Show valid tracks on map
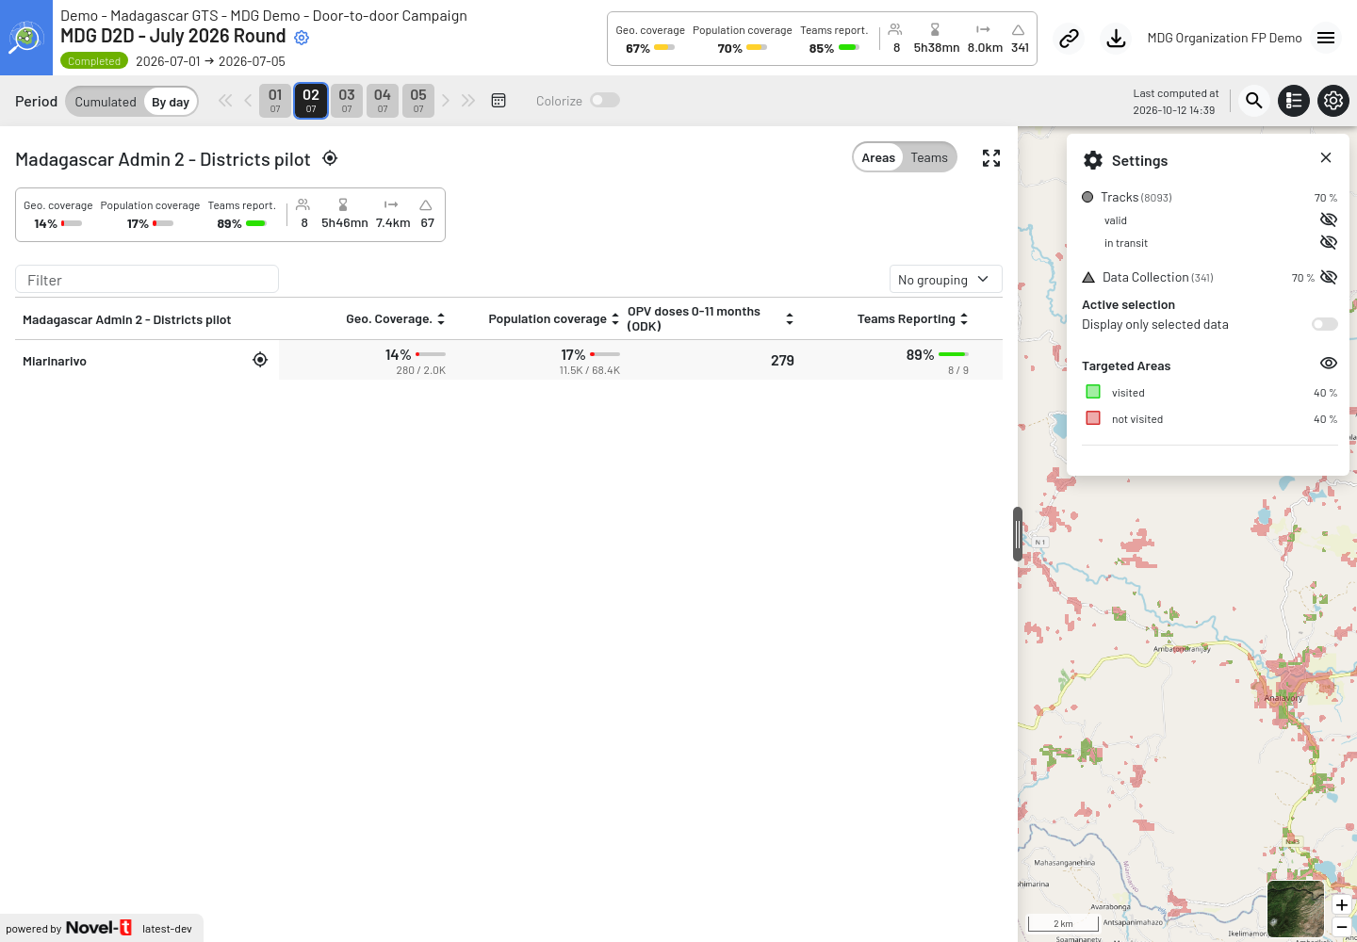 click(1329, 219)
